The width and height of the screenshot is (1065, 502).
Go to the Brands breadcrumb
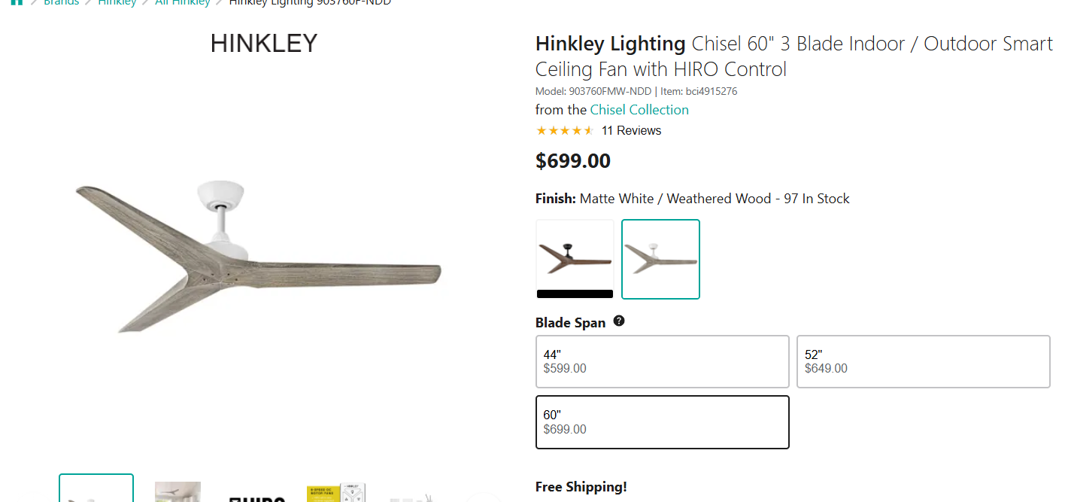click(x=62, y=2)
